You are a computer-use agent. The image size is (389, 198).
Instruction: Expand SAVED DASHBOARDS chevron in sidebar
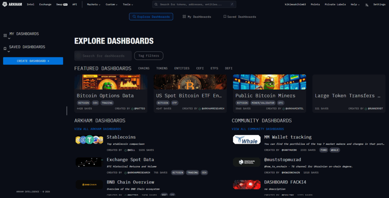pos(9,52)
